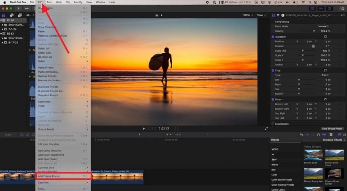The image size is (347, 191).
Task: Open the viewer View dropdown
Action: (x=261, y=15)
